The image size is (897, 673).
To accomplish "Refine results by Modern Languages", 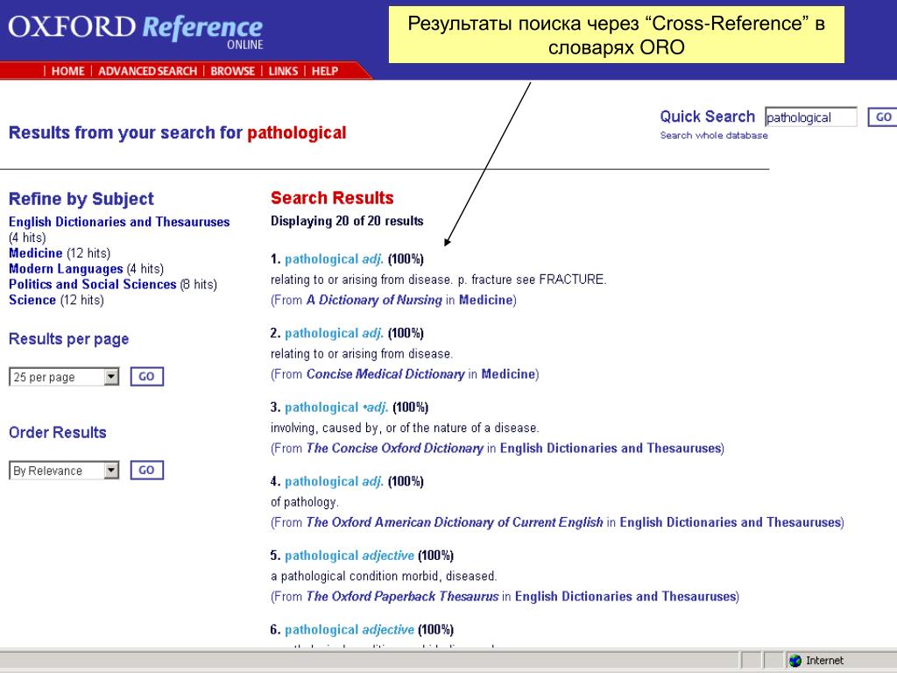I will tap(66, 269).
